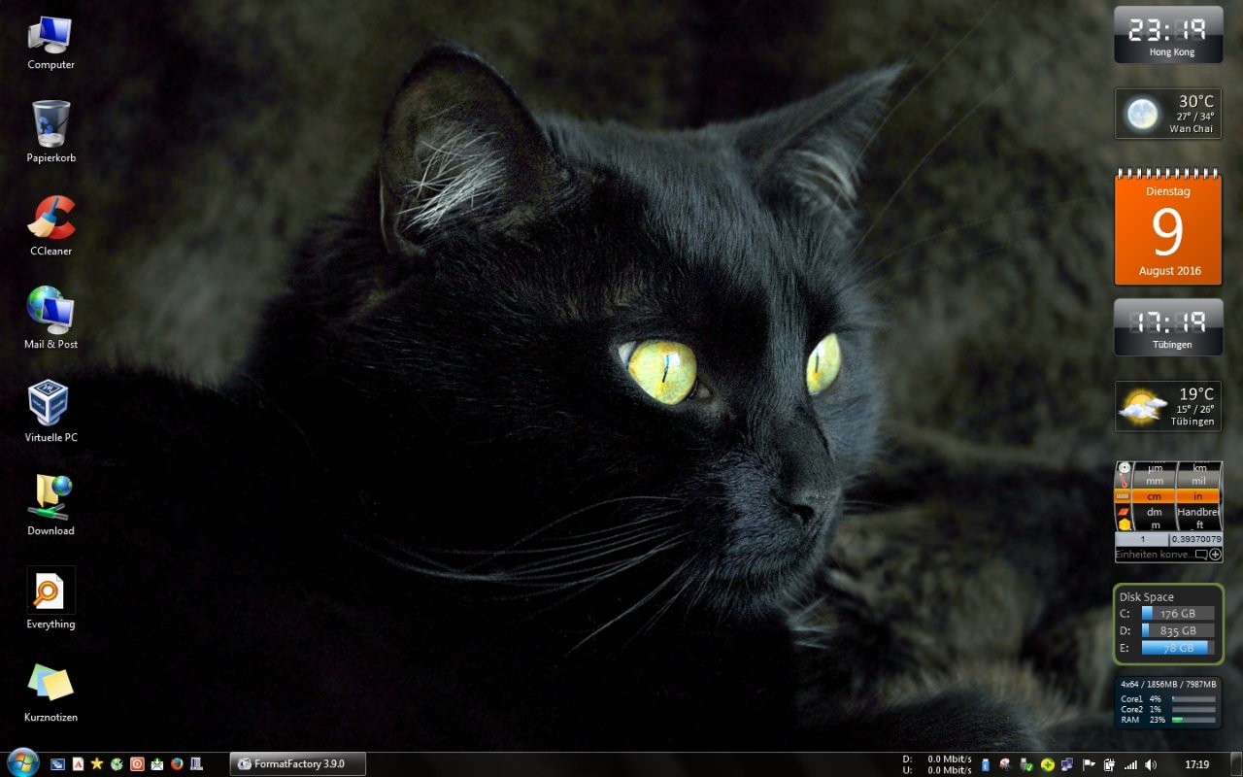Launch Firefox from the quick launch bar
The width and height of the screenshot is (1243, 777).
[177, 764]
